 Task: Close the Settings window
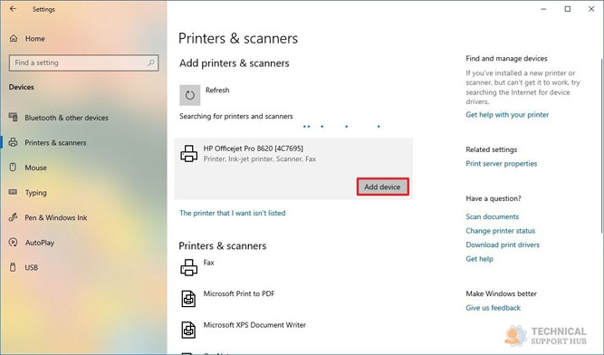click(x=591, y=9)
